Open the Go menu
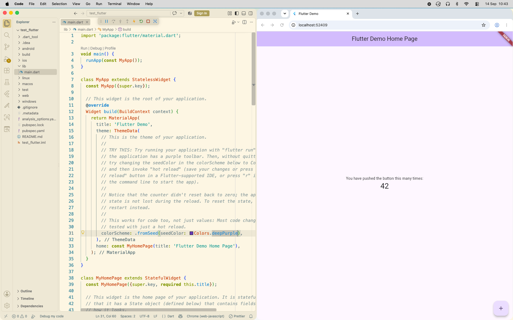Image resolution: width=513 pixels, height=320 pixels. tap(88, 4)
